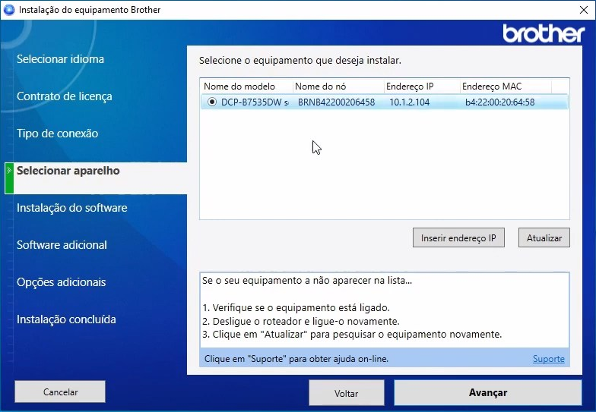Image resolution: width=596 pixels, height=412 pixels.
Task: Click 'Clique em Atualizar para pesquisar' line
Action: (x=352, y=335)
